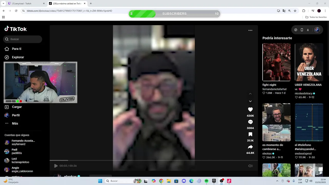The height and width of the screenshot is (185, 329).
Task: Translate this page icon in address bar
Action: click(x=284, y=11)
